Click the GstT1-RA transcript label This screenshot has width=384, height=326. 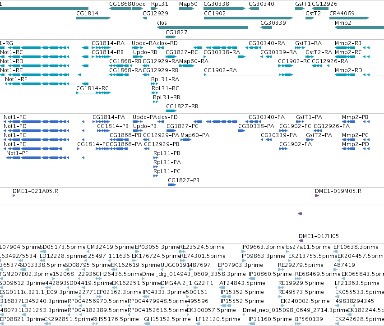pos(308,43)
